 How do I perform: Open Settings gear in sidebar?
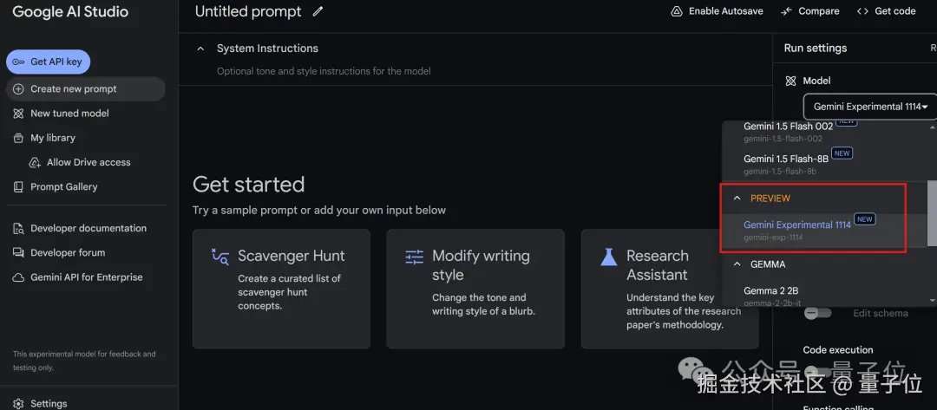(18, 404)
